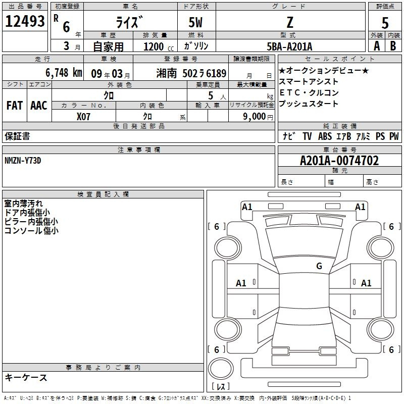Click the A1 mark beside the right door
The height and width of the screenshot is (404, 404).
366,283
